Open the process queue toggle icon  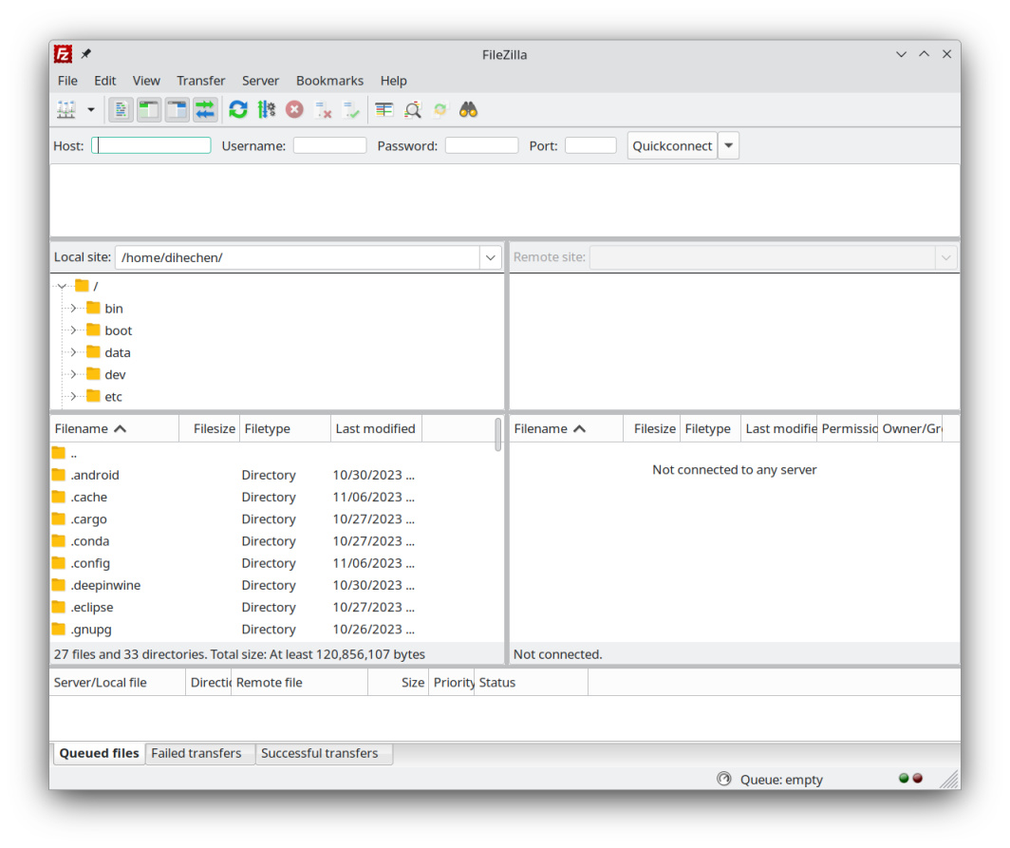(267, 110)
